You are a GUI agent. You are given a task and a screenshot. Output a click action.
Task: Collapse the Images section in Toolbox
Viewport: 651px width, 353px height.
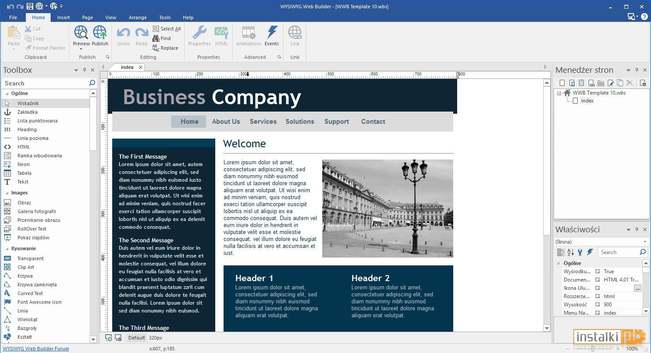click(x=7, y=193)
